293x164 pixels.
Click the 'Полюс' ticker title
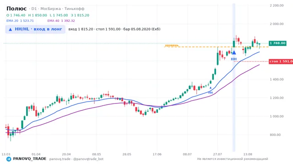16,9
